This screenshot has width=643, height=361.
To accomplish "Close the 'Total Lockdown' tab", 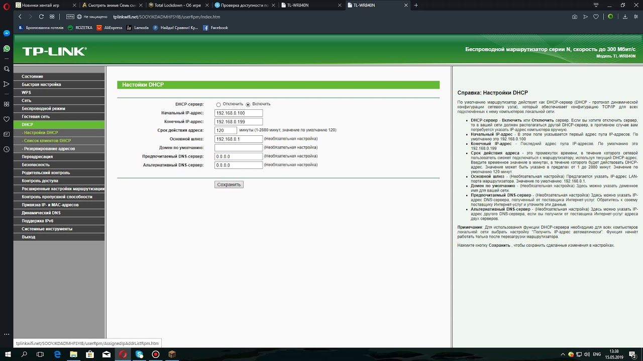I will coord(208,5).
